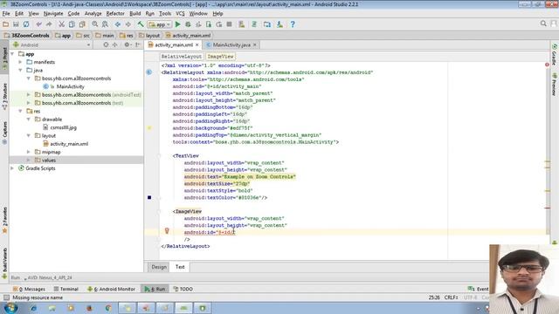Click the Copy icon
This screenshot has width=559, height=314.
[x=72, y=24]
